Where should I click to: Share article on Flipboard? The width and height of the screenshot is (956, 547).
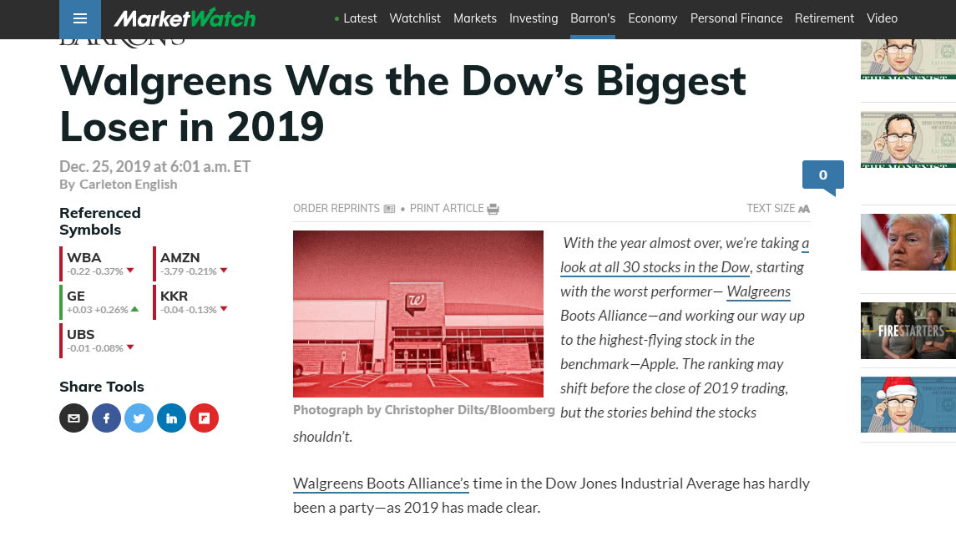point(205,418)
